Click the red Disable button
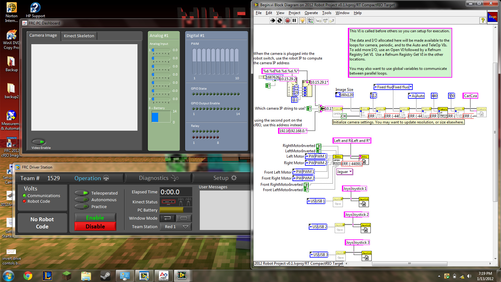 click(x=95, y=226)
